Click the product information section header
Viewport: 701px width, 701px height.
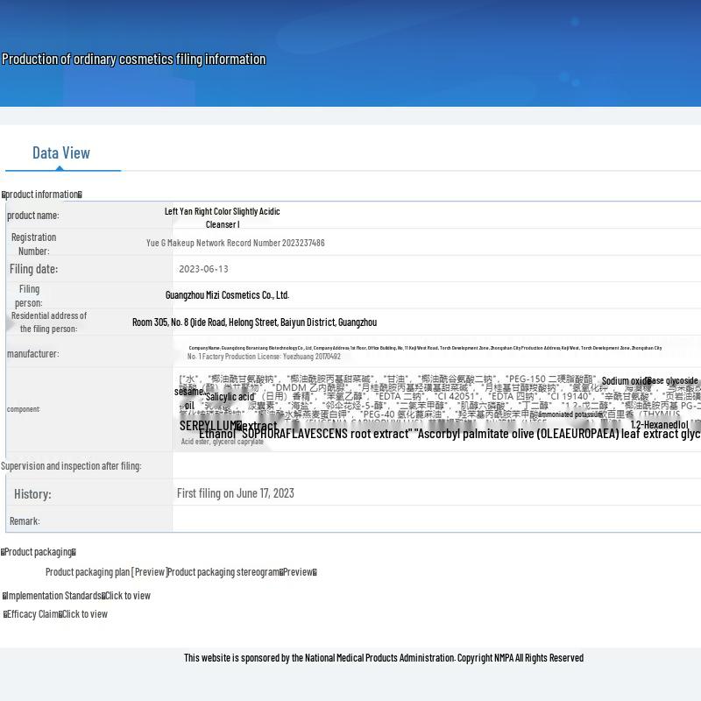[x=42, y=195]
